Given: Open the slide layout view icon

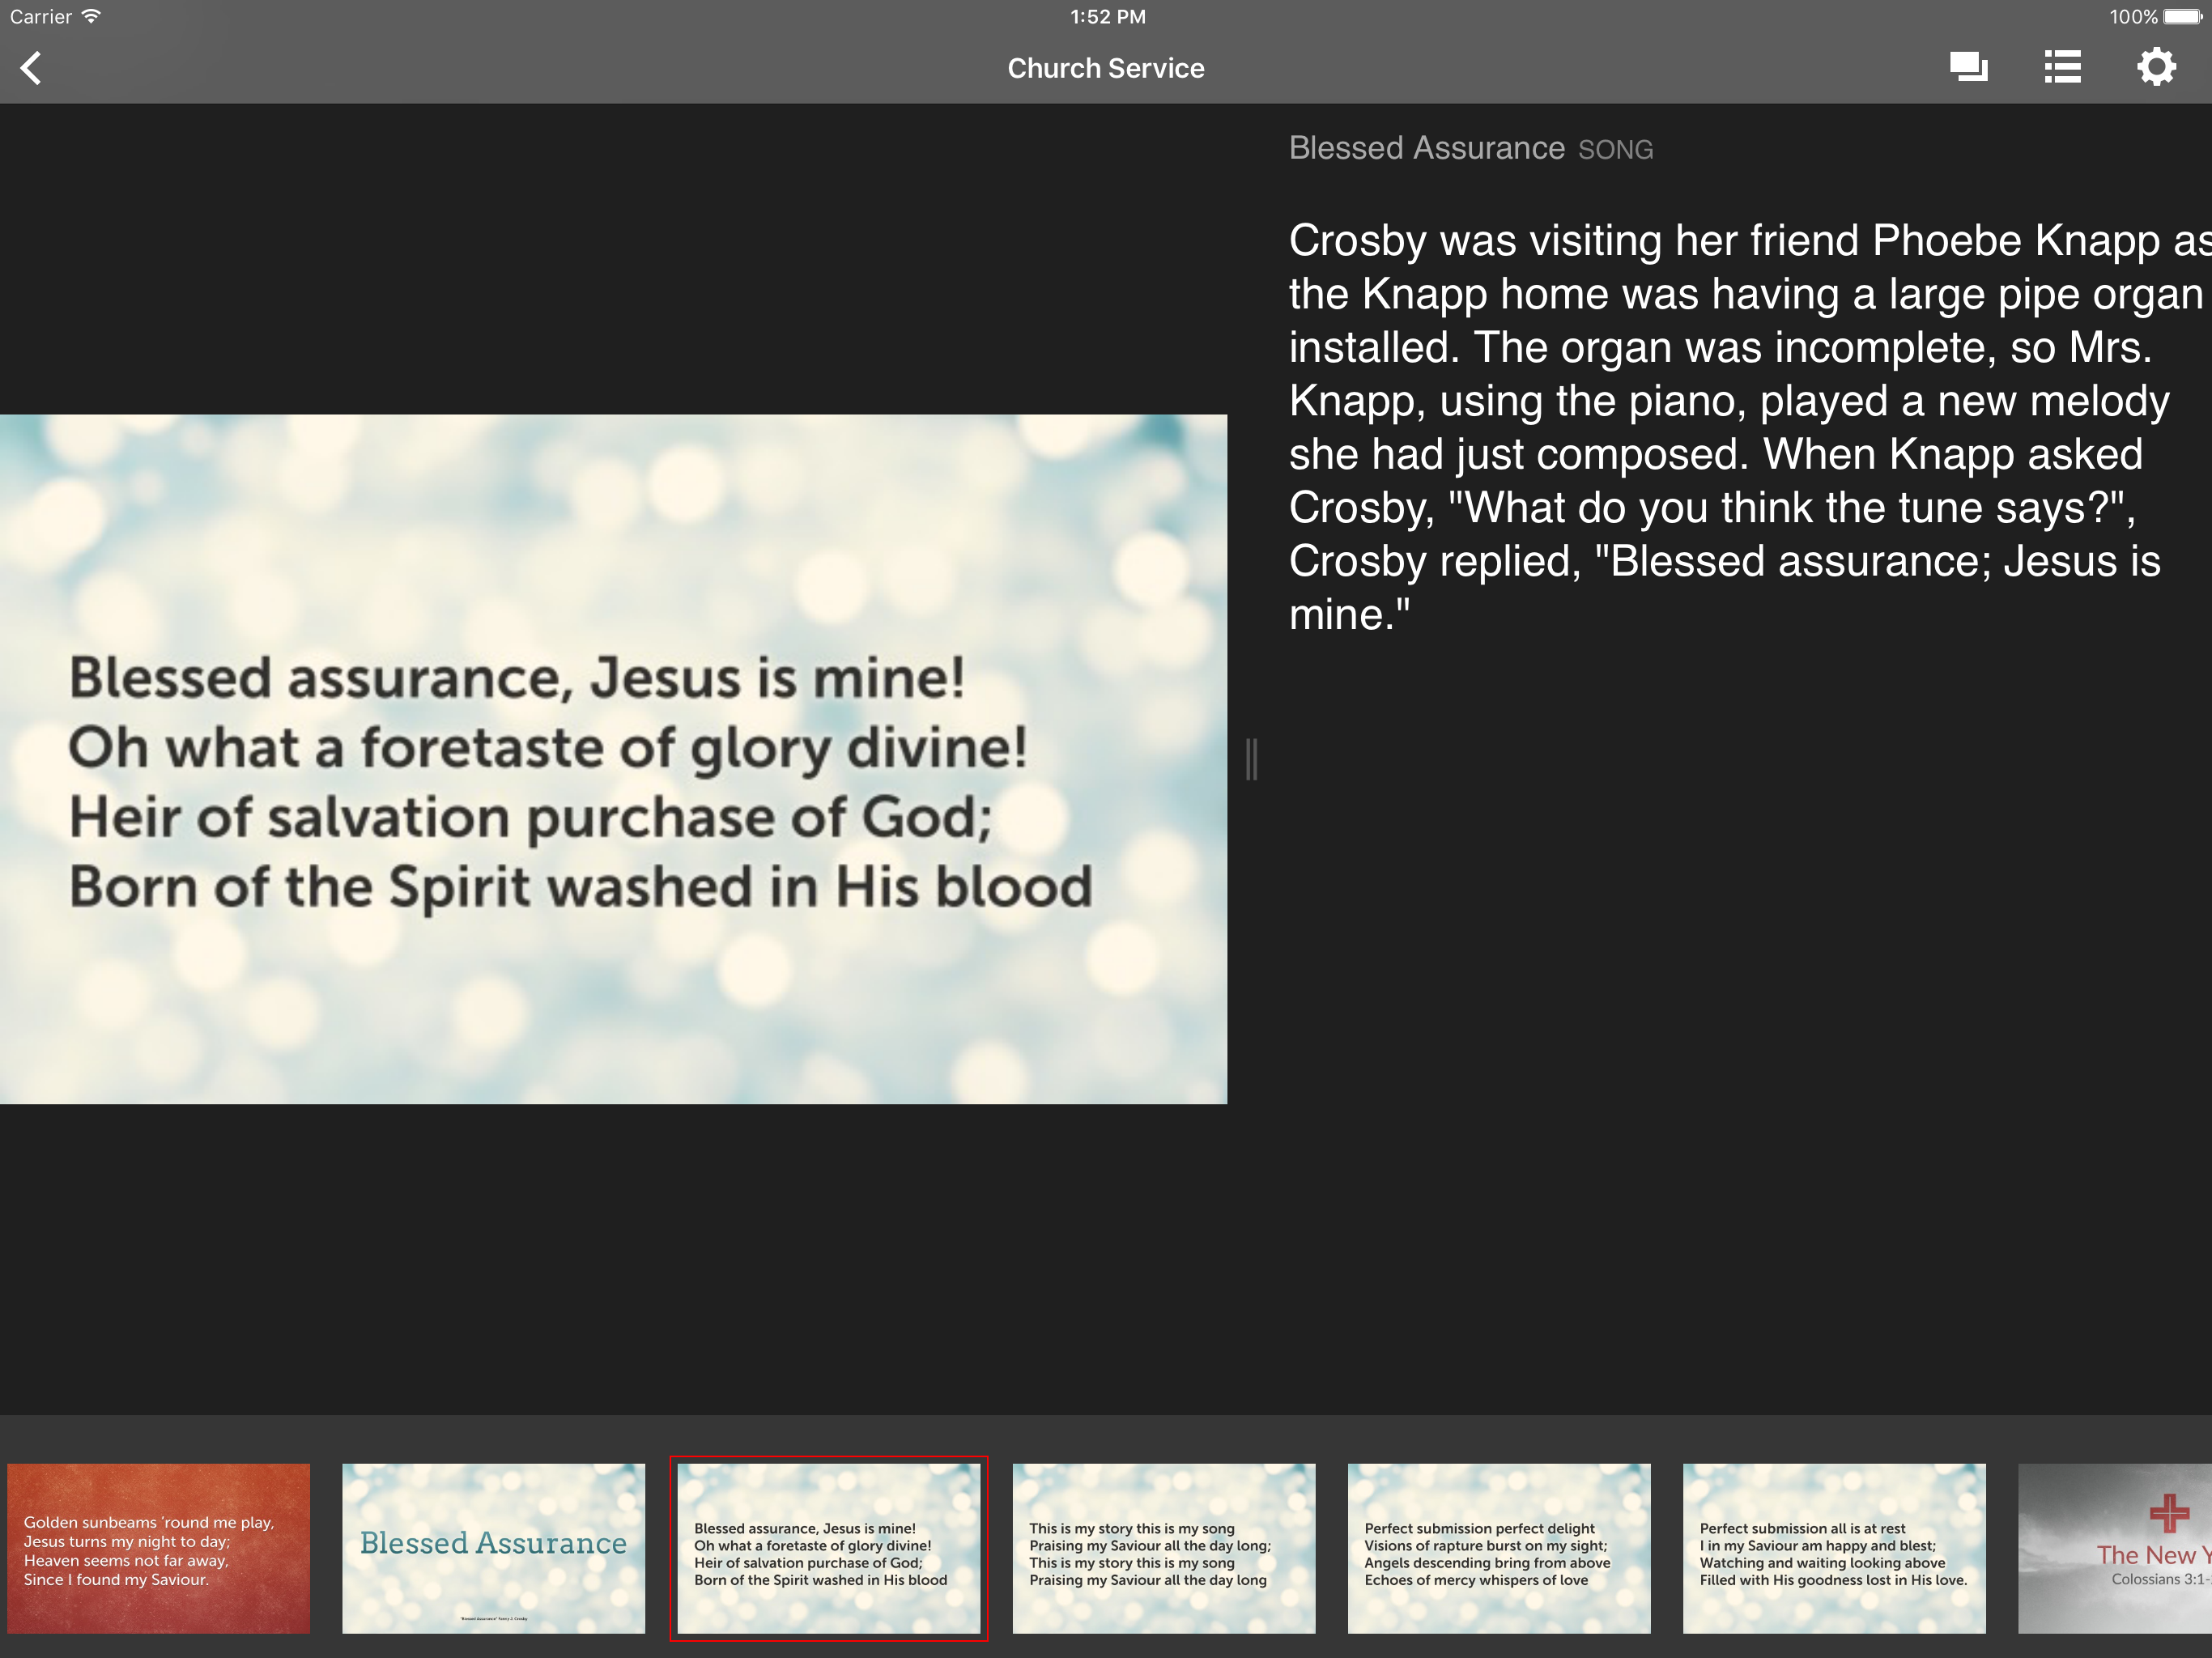Looking at the screenshot, I should (x=1967, y=67).
